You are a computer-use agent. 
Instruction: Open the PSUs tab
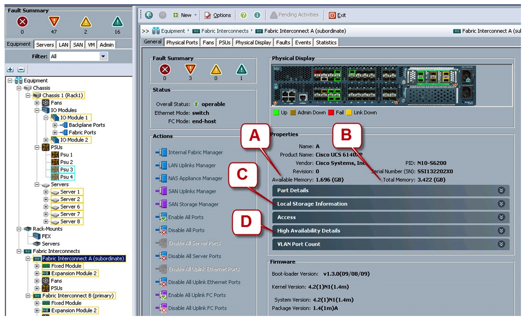[x=225, y=42]
